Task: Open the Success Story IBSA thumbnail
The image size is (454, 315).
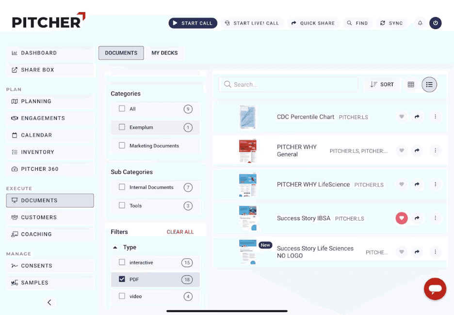Action: click(248, 218)
